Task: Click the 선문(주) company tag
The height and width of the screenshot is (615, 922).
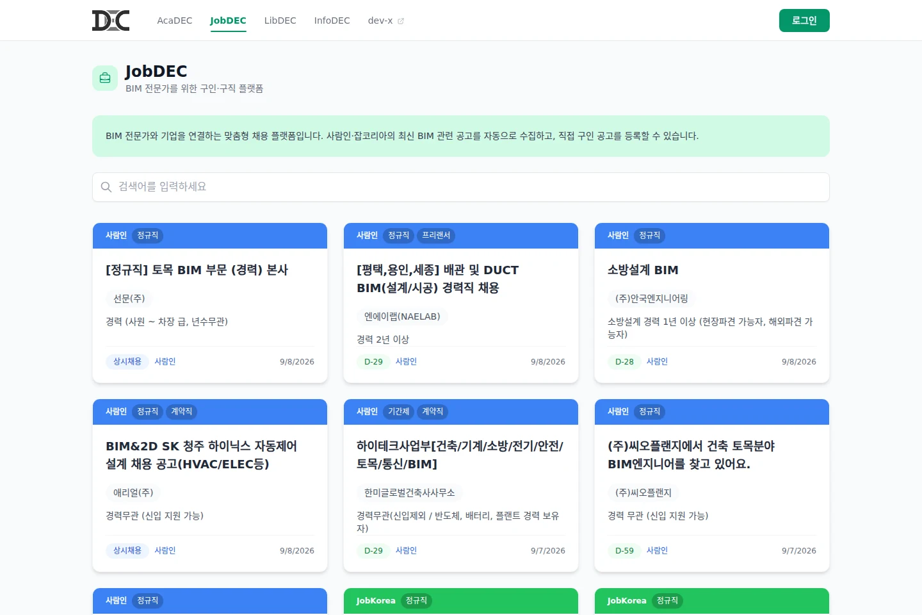Action: 129,299
